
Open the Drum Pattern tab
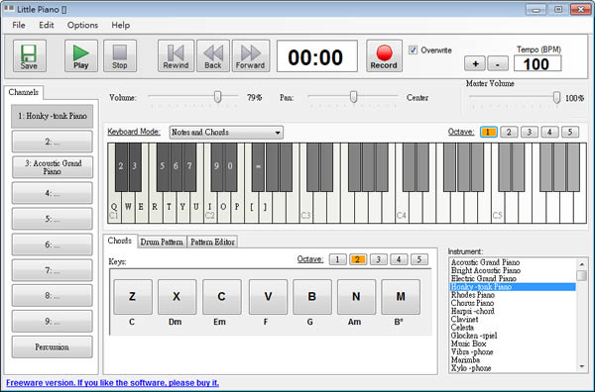[162, 242]
